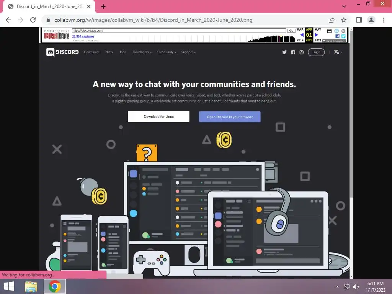Open the 21,504 captures link
392x294 pixels.
[x=83, y=36]
